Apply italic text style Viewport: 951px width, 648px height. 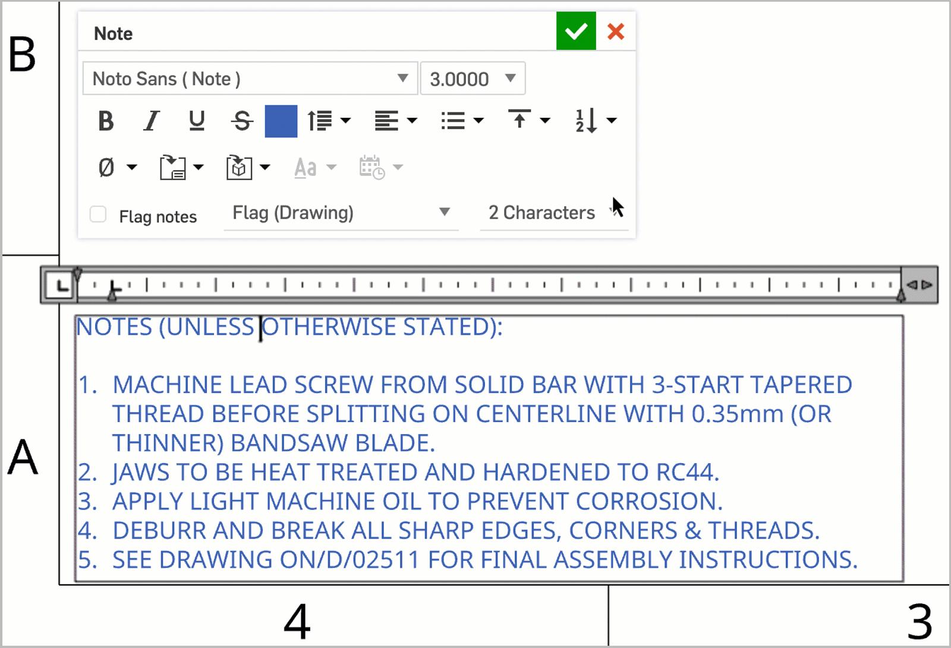(x=152, y=121)
